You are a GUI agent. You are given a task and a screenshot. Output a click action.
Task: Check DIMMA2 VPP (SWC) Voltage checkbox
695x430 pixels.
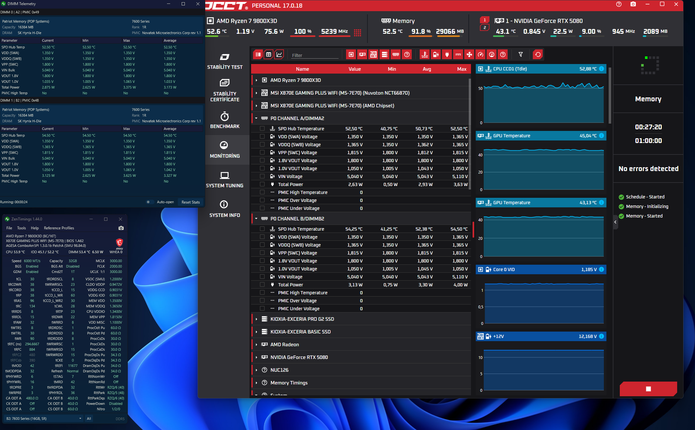(262, 152)
